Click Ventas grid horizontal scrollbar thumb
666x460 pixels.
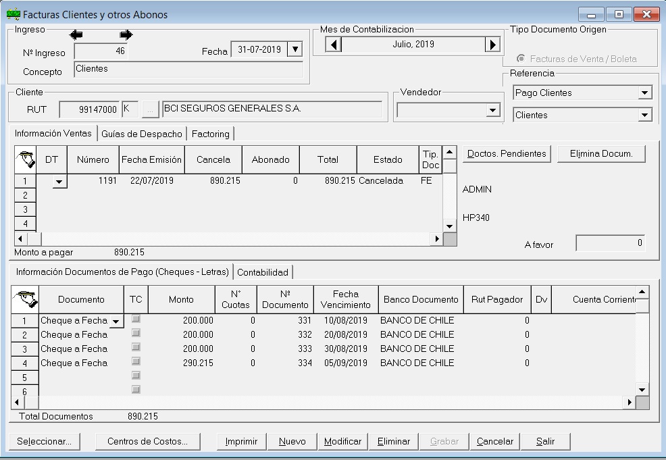[35, 238]
